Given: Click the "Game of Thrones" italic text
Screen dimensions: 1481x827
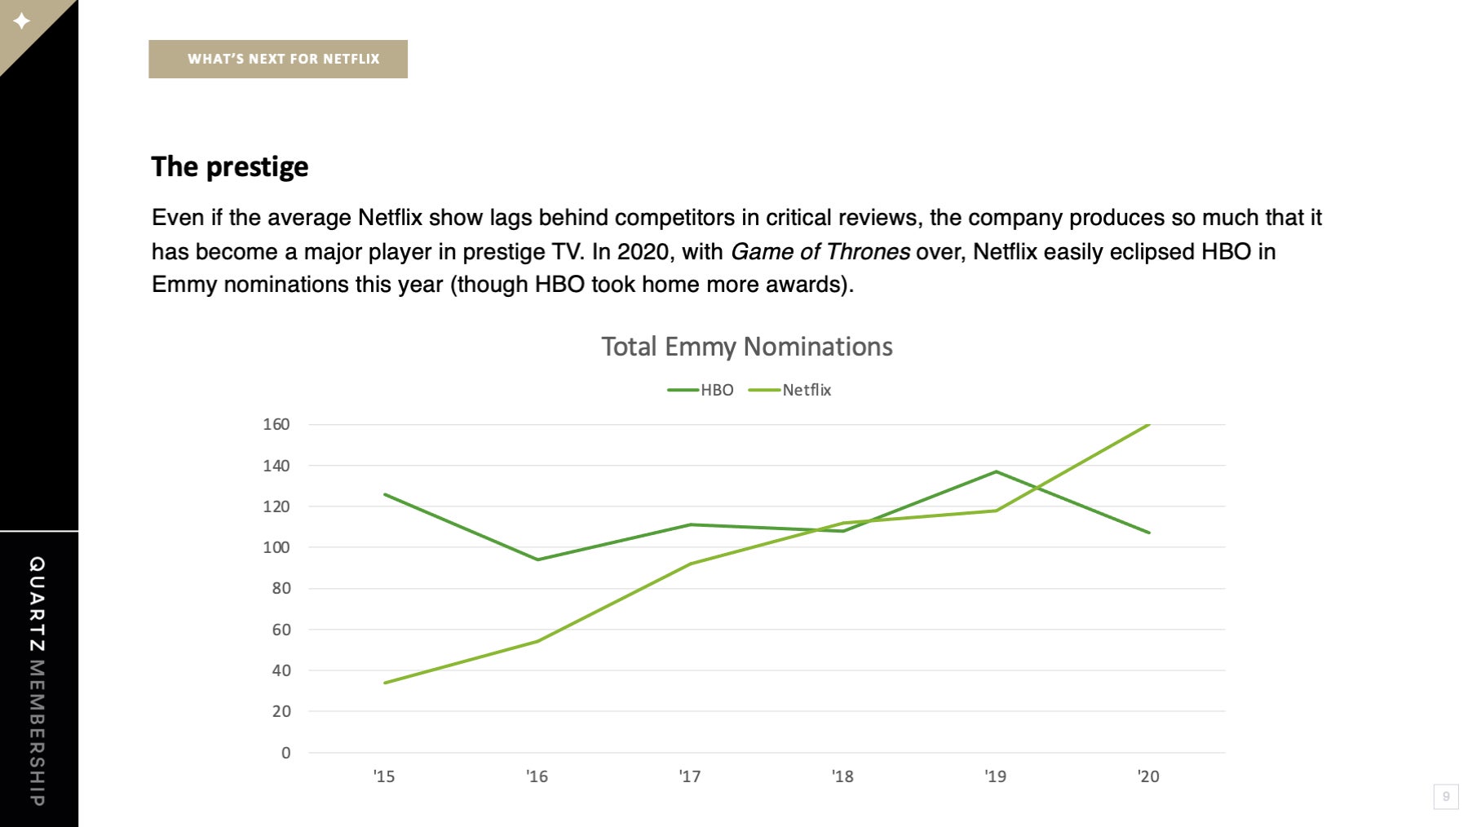Looking at the screenshot, I should coord(820,251).
